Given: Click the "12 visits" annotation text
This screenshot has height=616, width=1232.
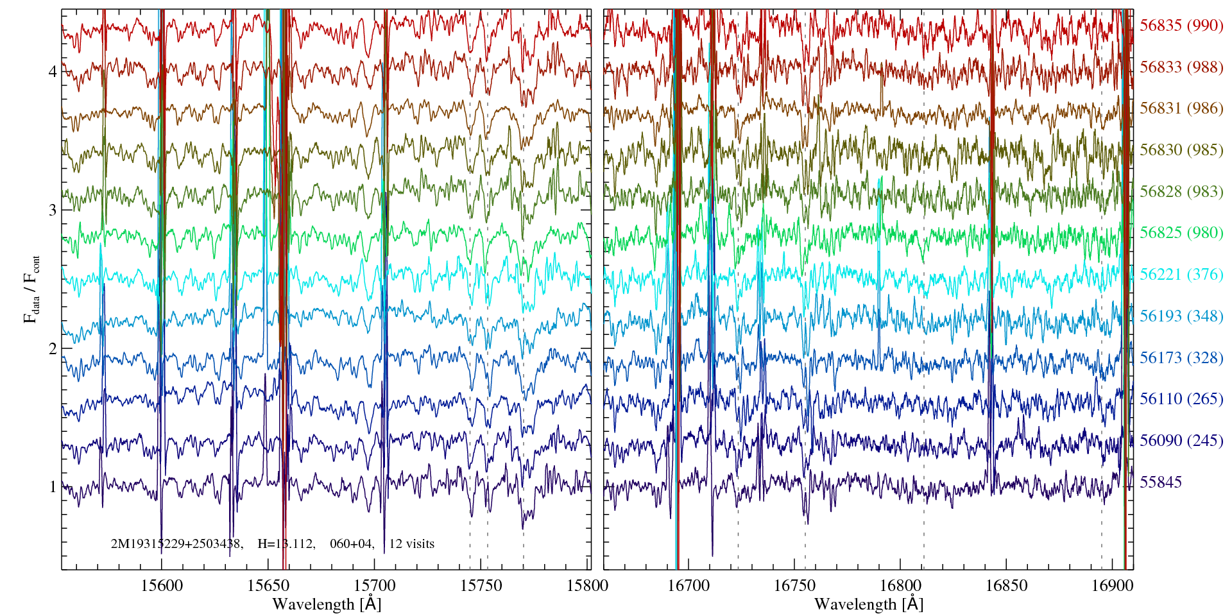Looking at the screenshot, I should [x=411, y=544].
